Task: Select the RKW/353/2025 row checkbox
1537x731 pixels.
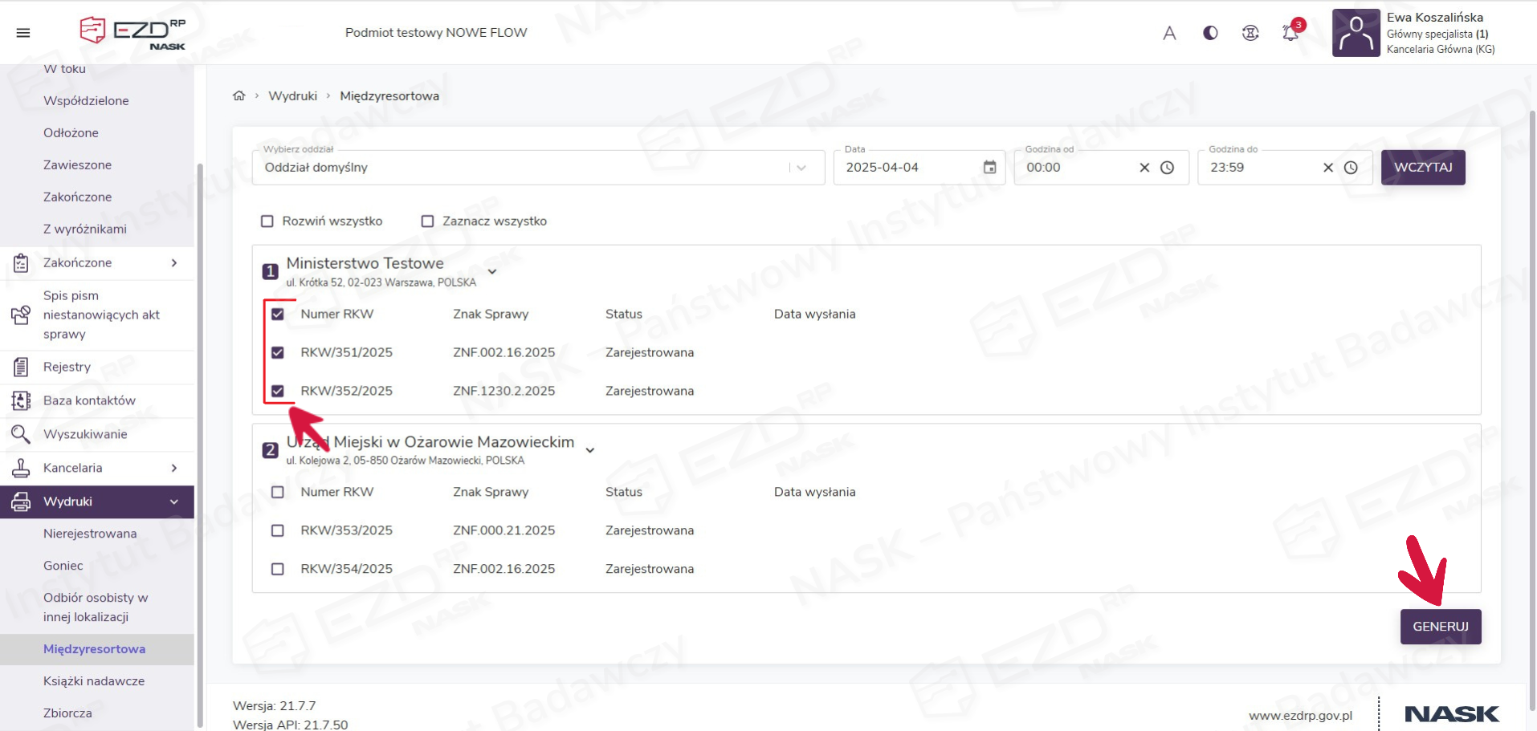Action: (278, 530)
